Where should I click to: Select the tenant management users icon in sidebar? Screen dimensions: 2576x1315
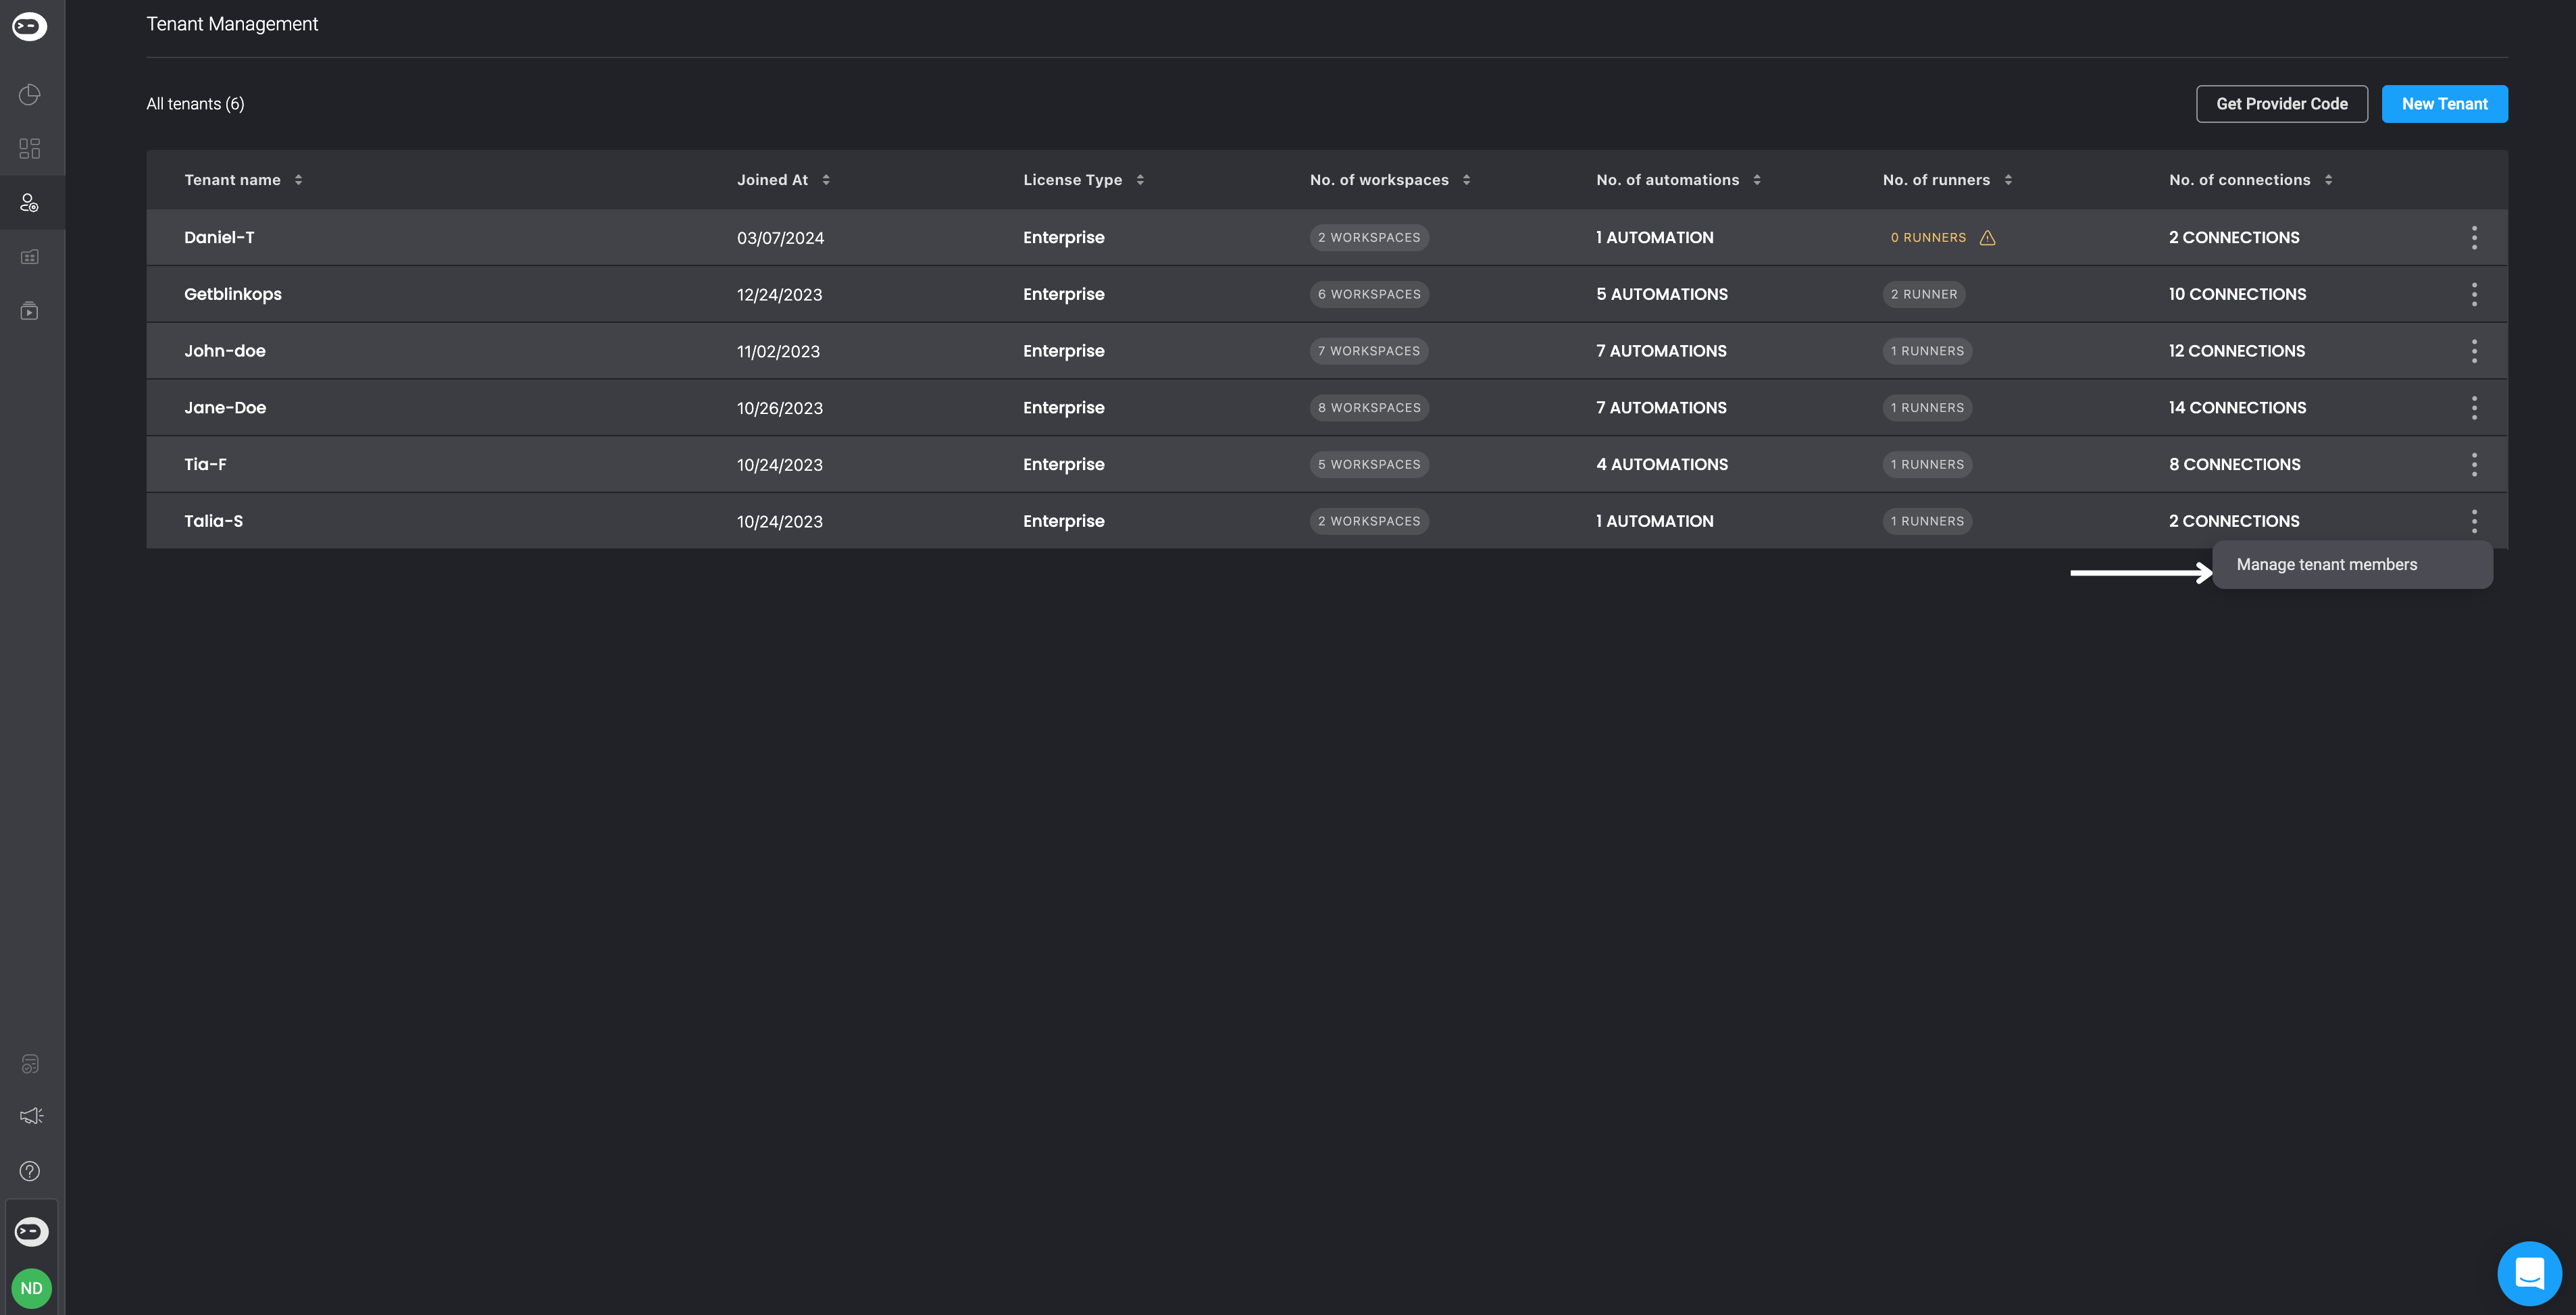click(30, 203)
